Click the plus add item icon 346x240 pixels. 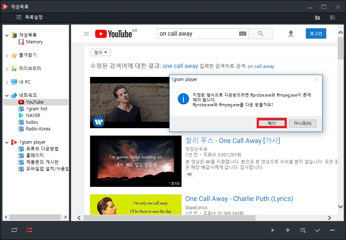coord(288,230)
